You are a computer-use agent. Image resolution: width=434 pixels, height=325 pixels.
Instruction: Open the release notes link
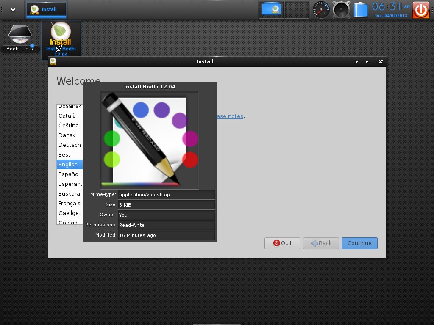click(230, 116)
